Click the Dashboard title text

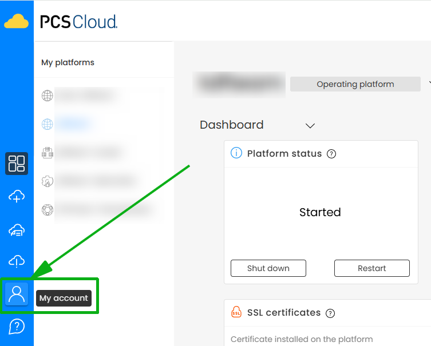(x=232, y=125)
